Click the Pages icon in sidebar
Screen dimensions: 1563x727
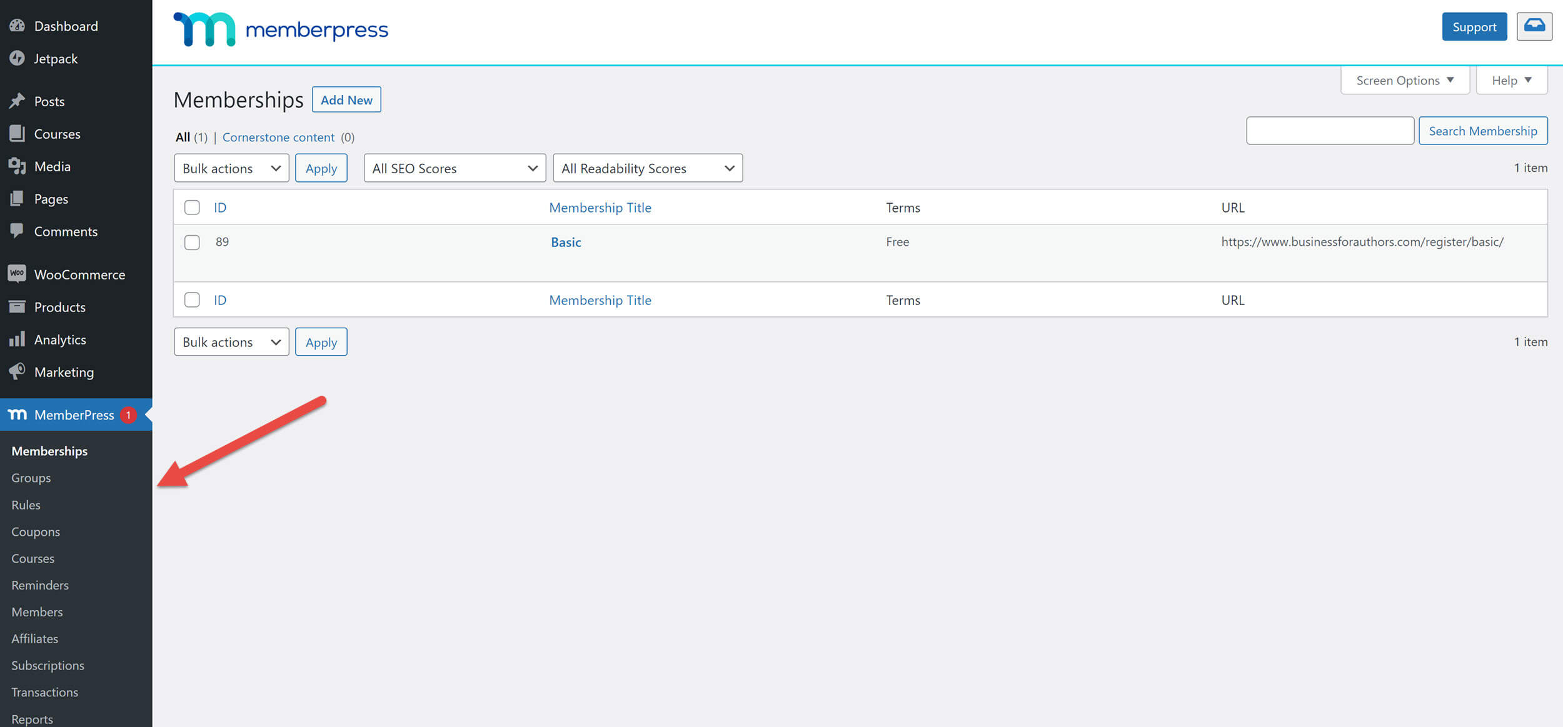pyautogui.click(x=17, y=198)
